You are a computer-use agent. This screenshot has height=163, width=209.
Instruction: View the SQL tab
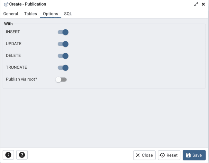(x=68, y=14)
